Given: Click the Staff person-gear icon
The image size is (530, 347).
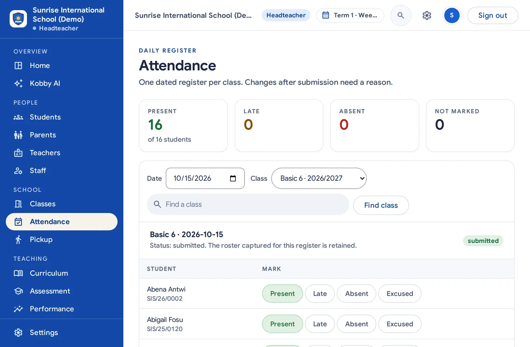Looking at the screenshot, I should [x=18, y=171].
